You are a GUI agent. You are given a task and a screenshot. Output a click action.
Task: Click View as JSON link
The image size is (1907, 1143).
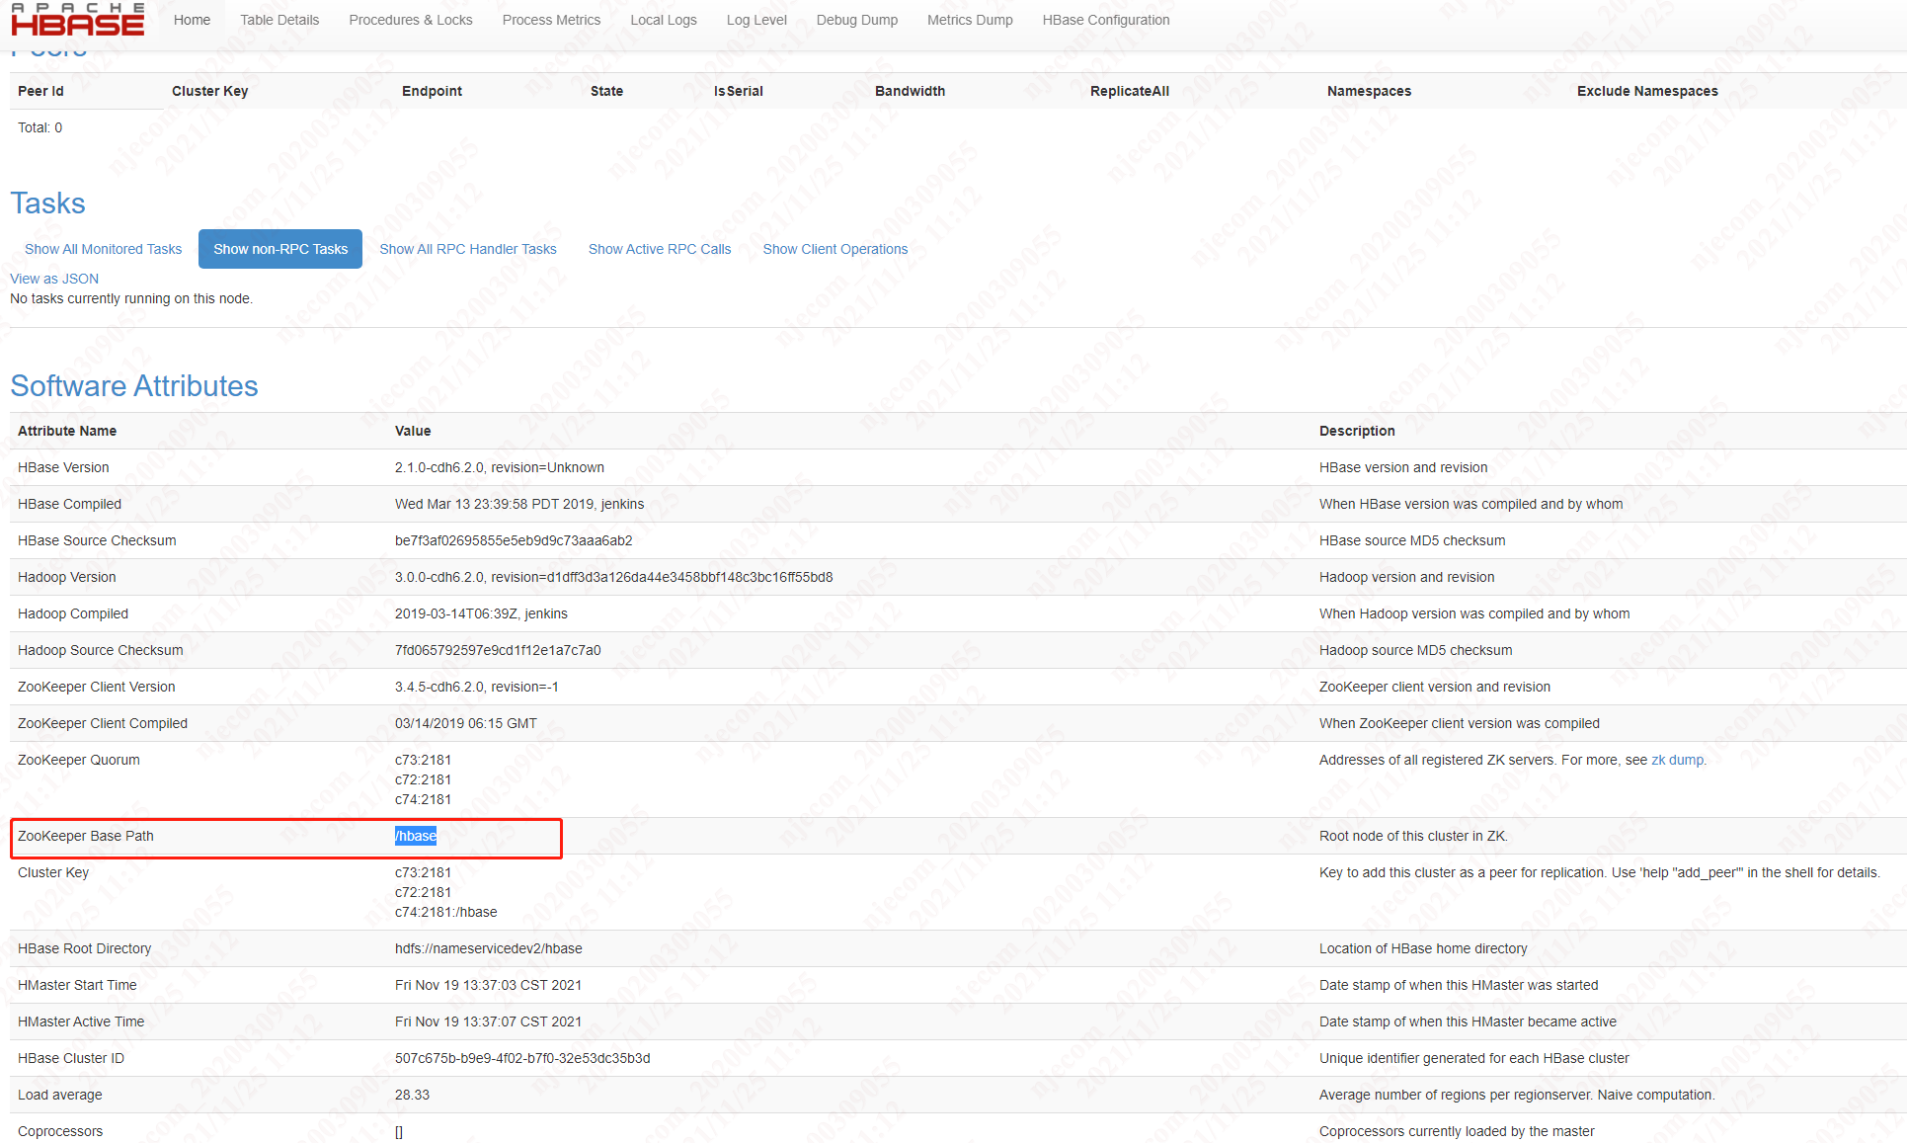point(54,279)
